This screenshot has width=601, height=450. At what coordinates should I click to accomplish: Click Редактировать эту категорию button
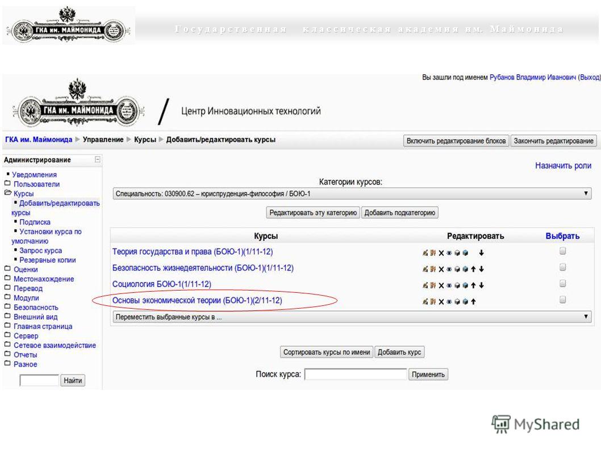click(x=313, y=213)
